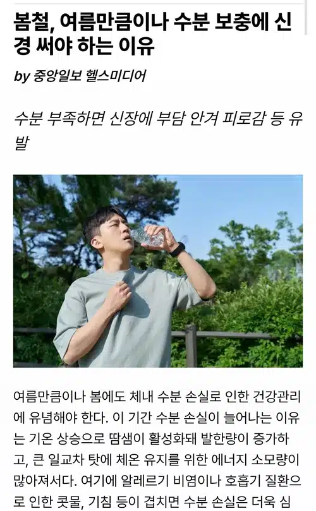Image resolution: width=316 pixels, height=511 pixels.
Task: Click the word '발' on the subtitle's second line
Action: tap(22, 143)
